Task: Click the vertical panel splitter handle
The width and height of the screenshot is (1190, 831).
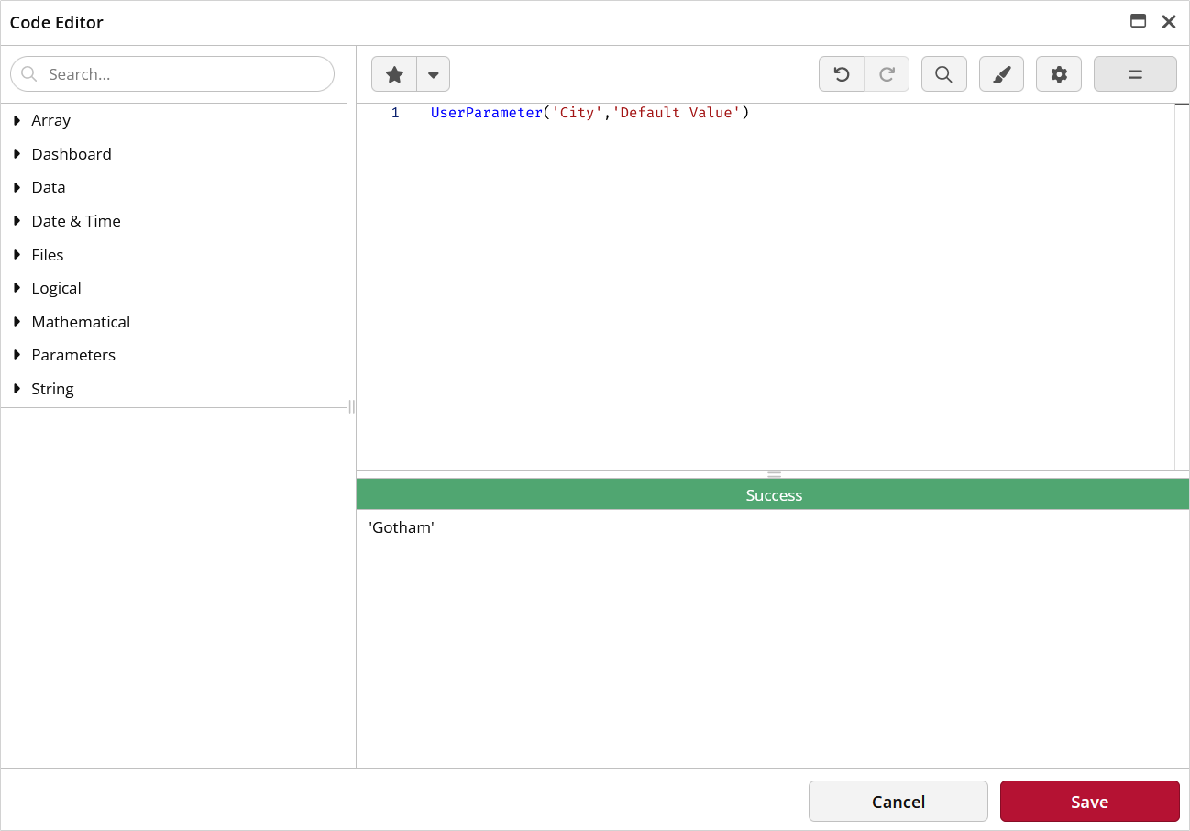Action: click(x=351, y=406)
